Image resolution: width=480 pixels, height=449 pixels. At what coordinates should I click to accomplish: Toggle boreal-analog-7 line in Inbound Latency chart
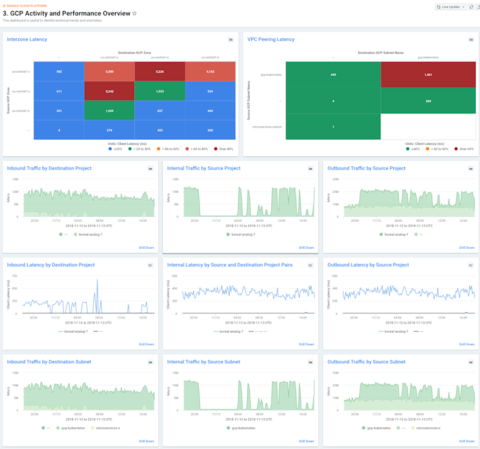[73, 331]
